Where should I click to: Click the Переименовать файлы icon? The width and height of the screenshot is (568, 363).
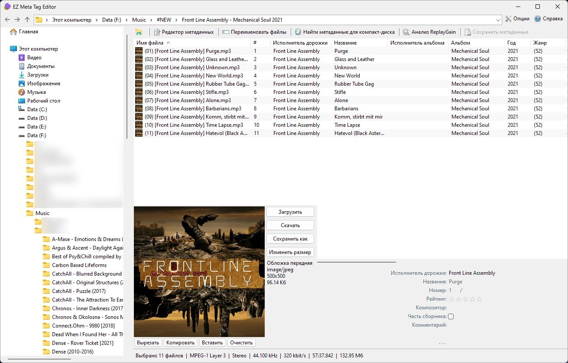tap(226, 32)
